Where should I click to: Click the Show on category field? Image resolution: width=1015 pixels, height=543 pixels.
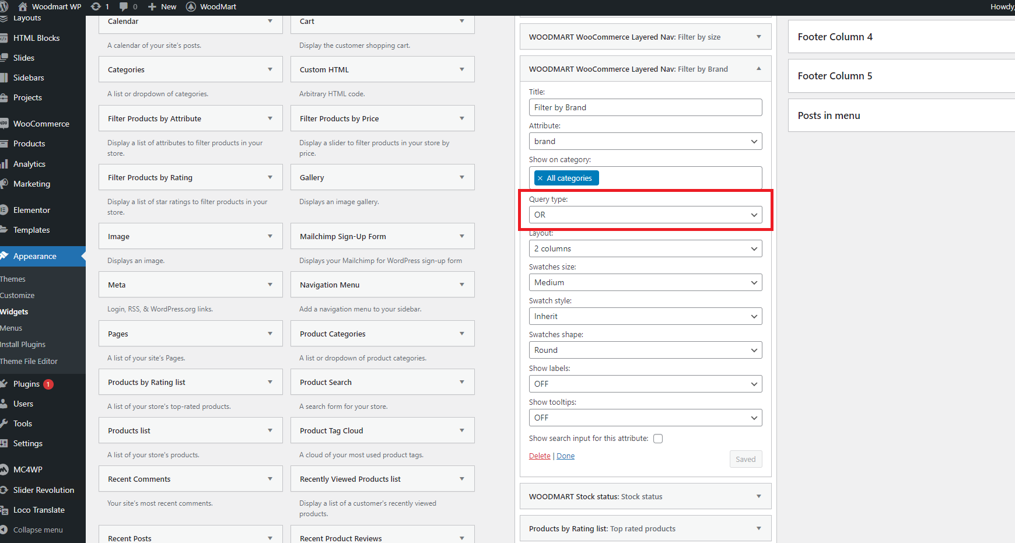pyautogui.click(x=645, y=178)
